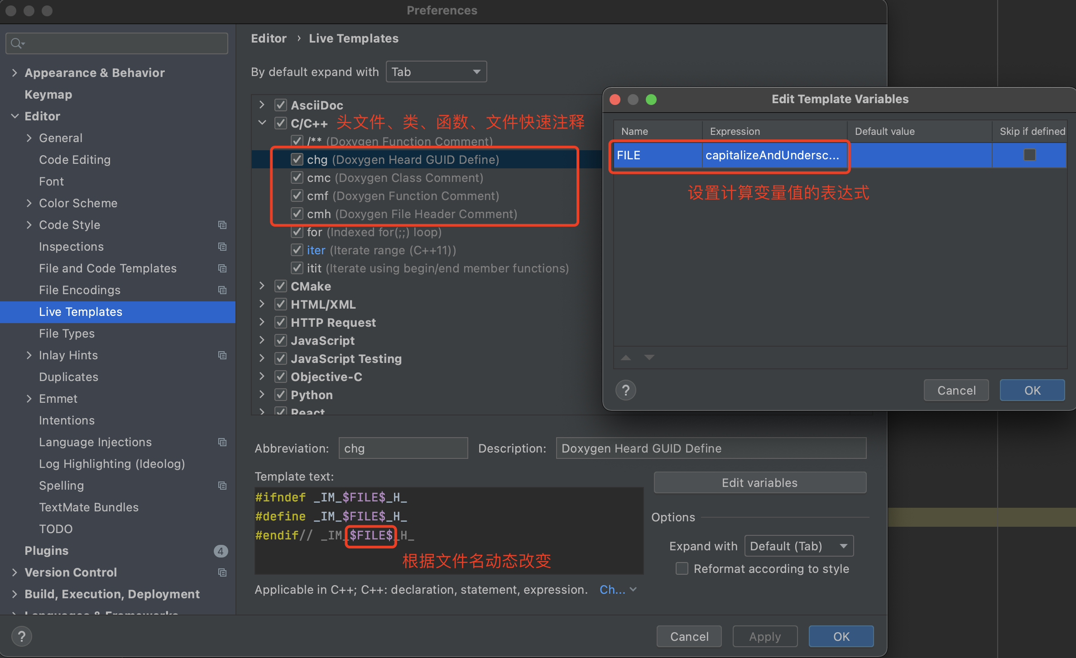The width and height of the screenshot is (1076, 658).
Task: Click the project-level icon beside Code Style
Action: tap(222, 225)
